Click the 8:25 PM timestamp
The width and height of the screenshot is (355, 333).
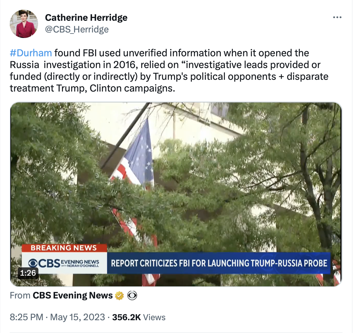click(27, 317)
